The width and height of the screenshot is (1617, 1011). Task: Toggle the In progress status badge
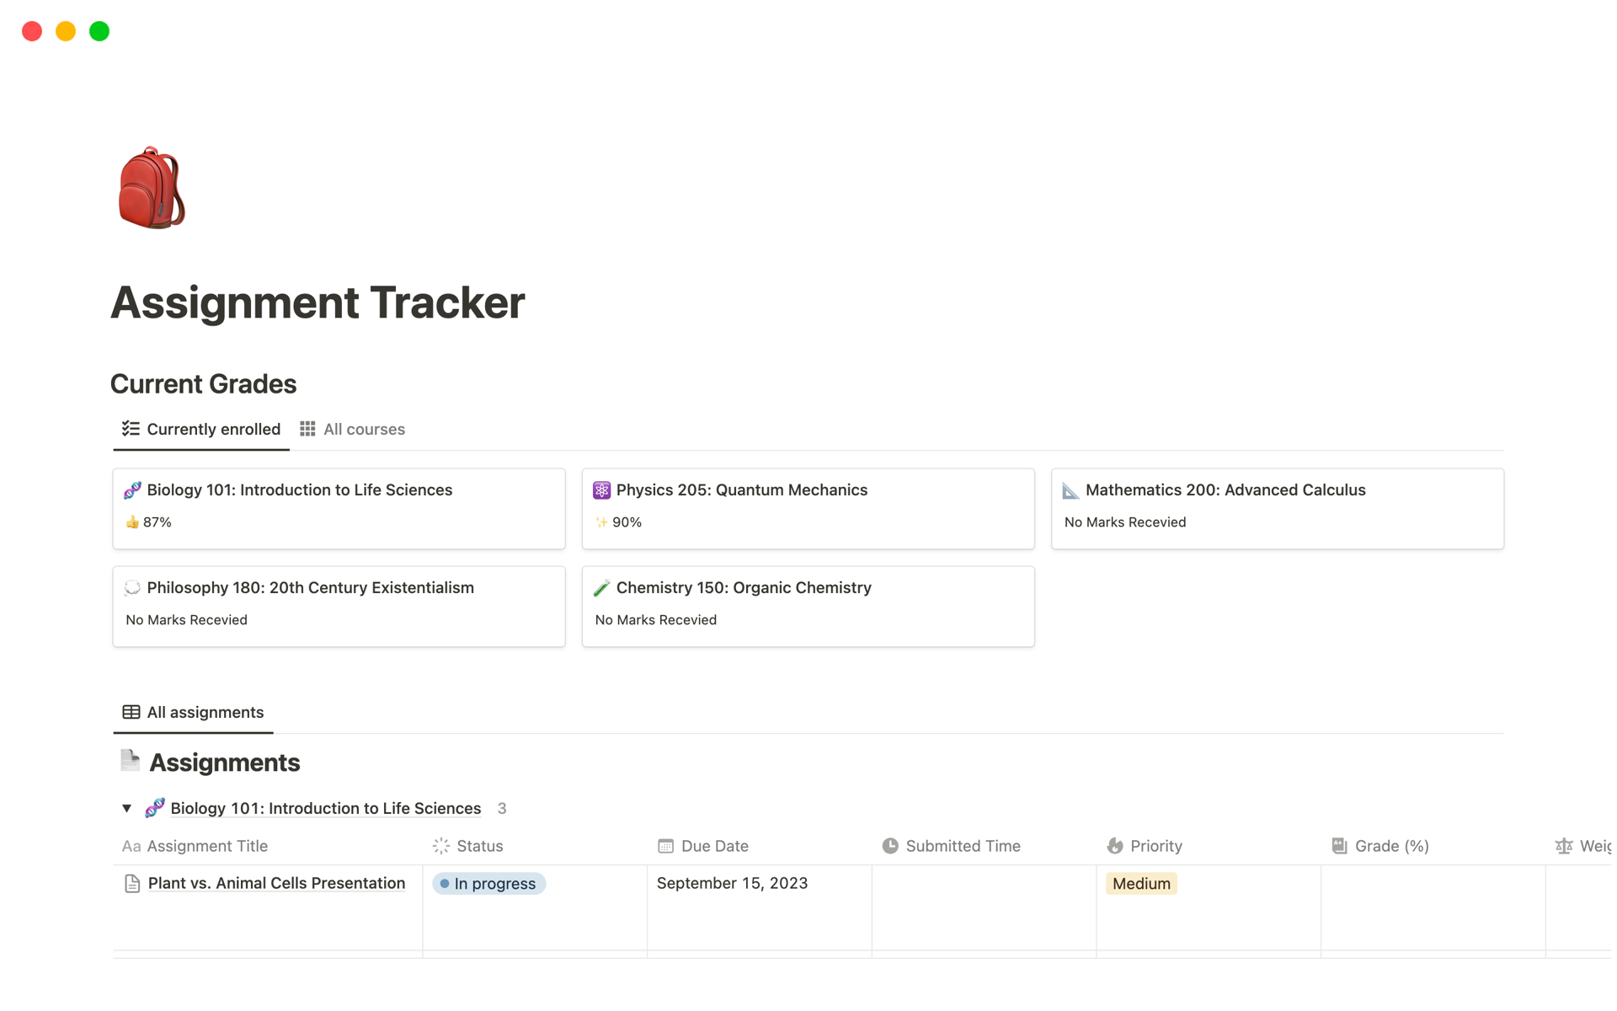click(x=487, y=883)
